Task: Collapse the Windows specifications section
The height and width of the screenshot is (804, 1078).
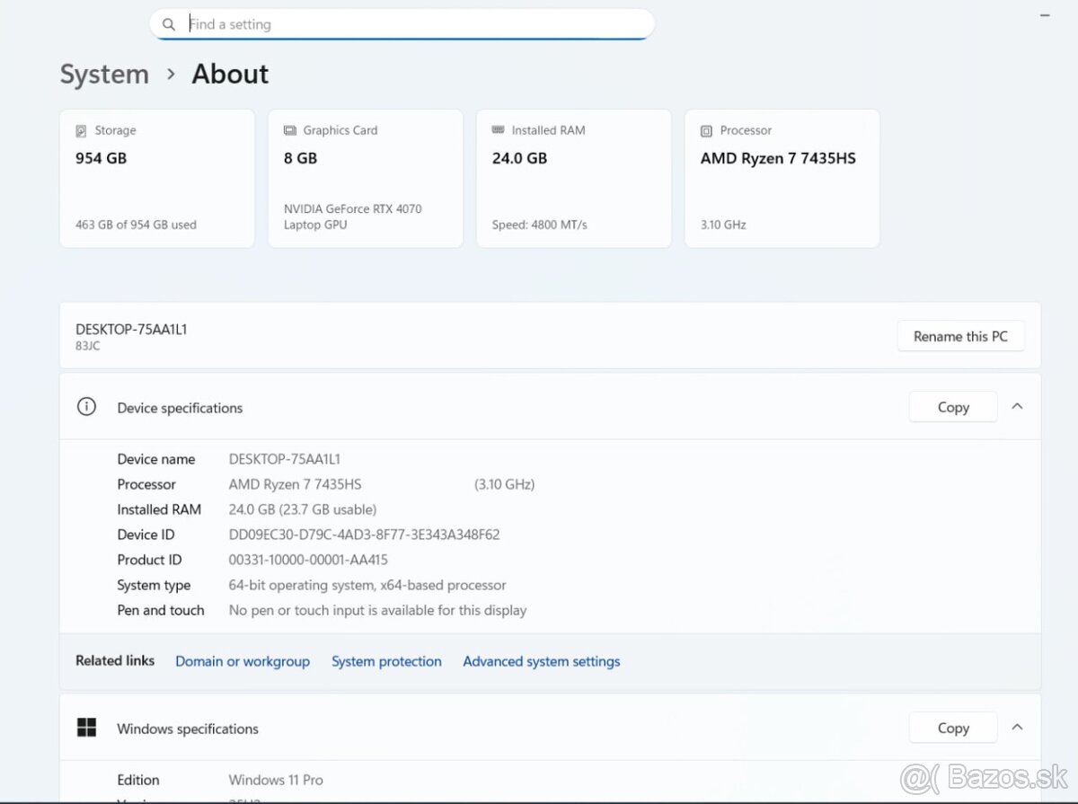Action: tap(1017, 728)
